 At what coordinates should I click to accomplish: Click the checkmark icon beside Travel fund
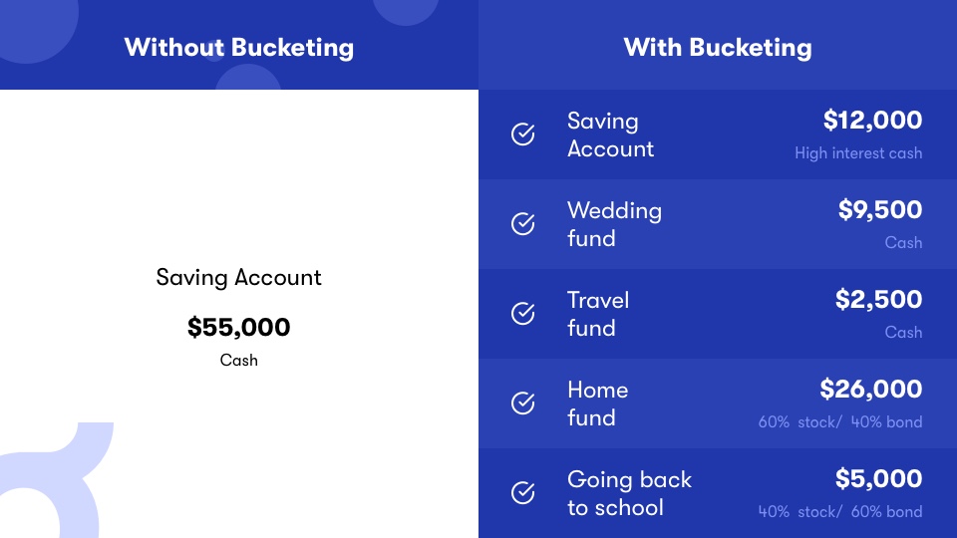point(523,314)
